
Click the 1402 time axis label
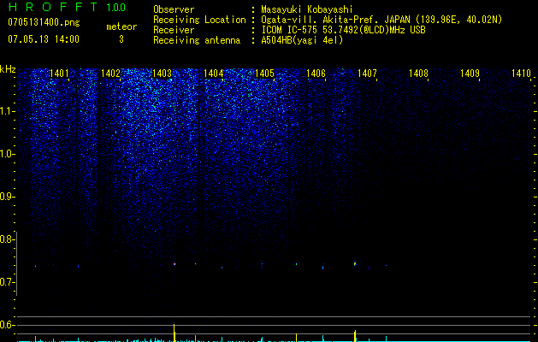pyautogui.click(x=111, y=73)
